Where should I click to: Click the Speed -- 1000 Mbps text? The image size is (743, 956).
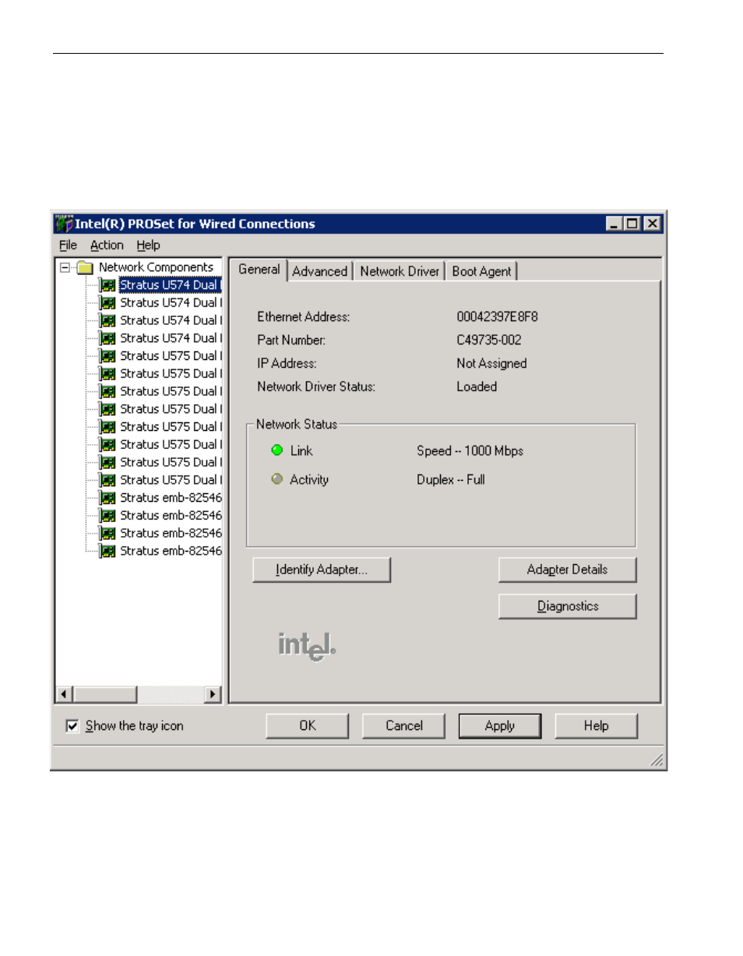(470, 451)
